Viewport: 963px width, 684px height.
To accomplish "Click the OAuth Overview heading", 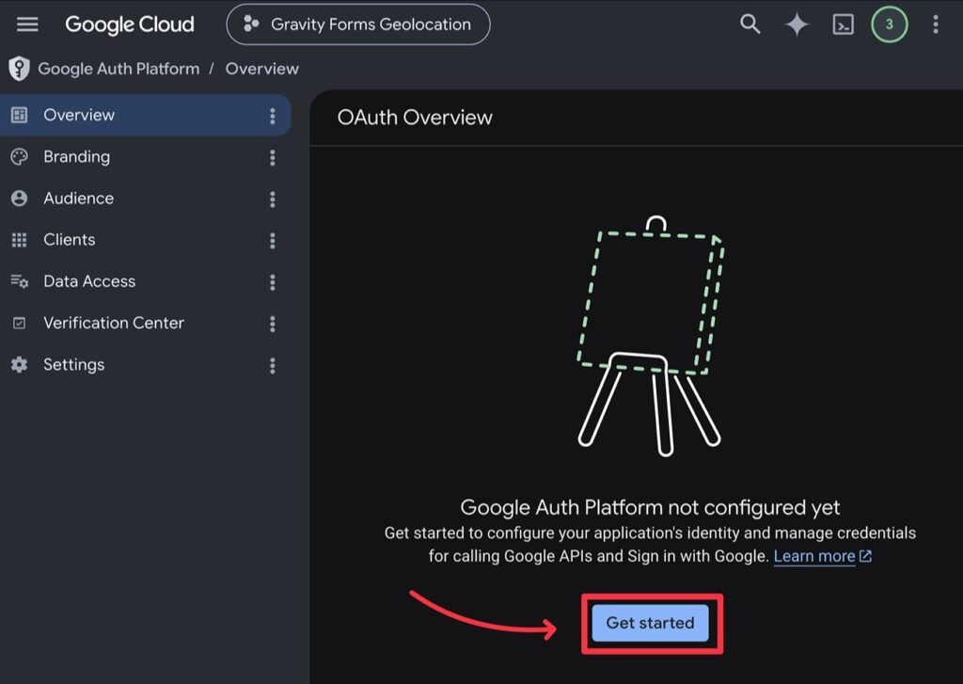I will pyautogui.click(x=415, y=118).
